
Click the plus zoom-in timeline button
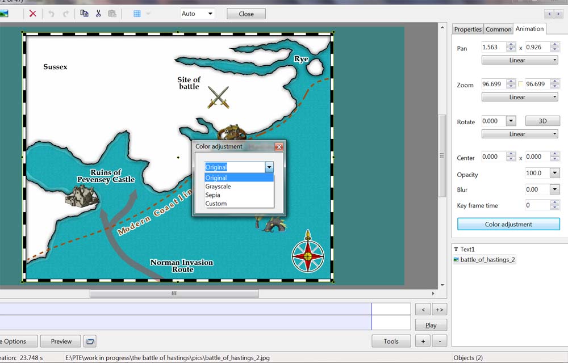[x=422, y=341]
